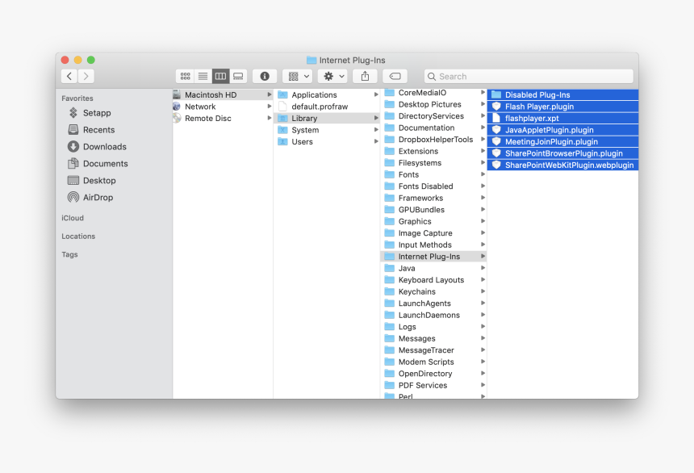Expand the arrow next to Users

click(376, 142)
